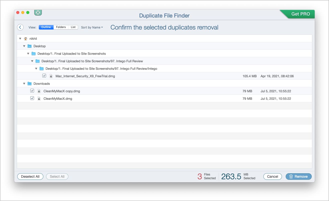This screenshot has width=329, height=201.
Task: Select the CleanMyMacX.dmg file name
Action: pyautogui.click(x=58, y=99)
